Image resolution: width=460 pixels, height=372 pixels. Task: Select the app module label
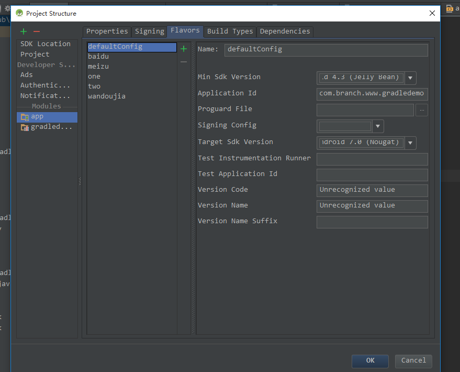(37, 116)
